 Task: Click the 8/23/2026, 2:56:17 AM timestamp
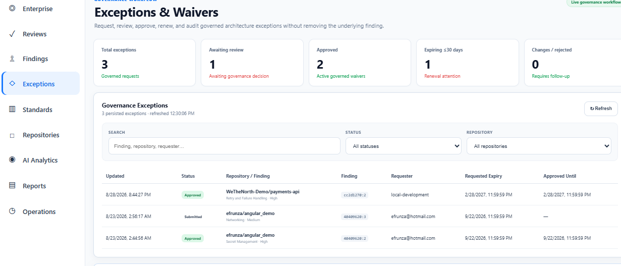[x=128, y=217]
